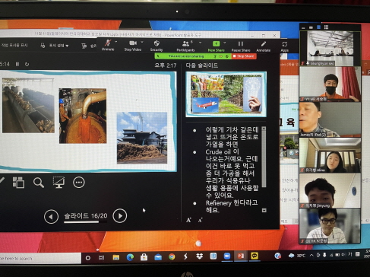Go to previous slide with left arrow

pos(51,217)
